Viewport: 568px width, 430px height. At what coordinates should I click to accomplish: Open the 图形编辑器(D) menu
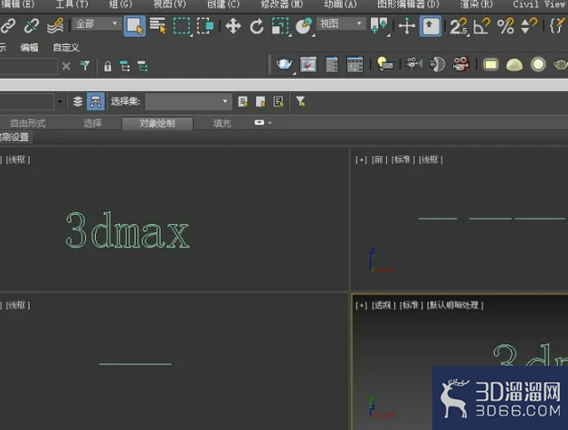408,5
